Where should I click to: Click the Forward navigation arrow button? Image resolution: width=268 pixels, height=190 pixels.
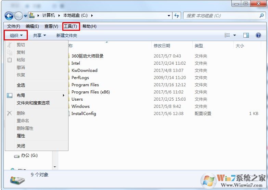[x=18, y=16]
